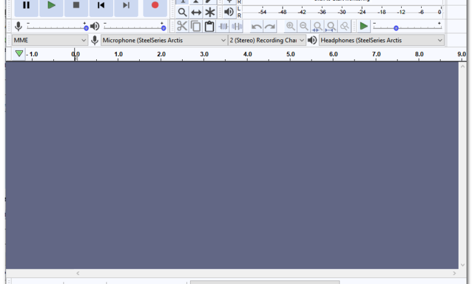Screen dimensions: 472x284
Task: Click the microphone icon beside device dropdown
Action: point(94,40)
